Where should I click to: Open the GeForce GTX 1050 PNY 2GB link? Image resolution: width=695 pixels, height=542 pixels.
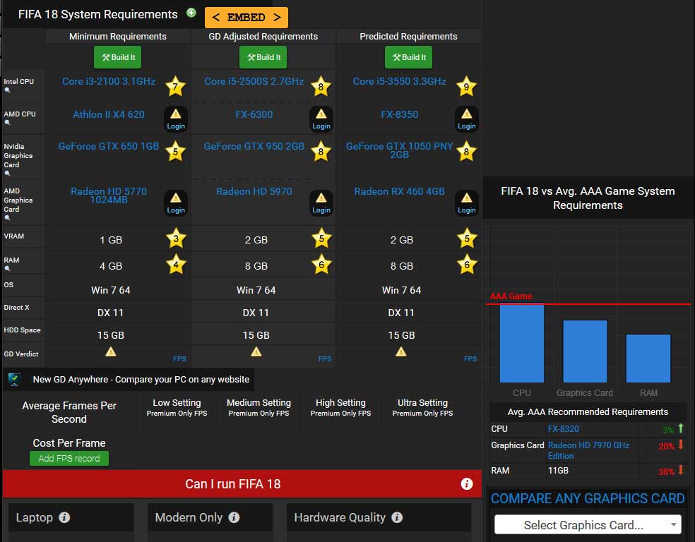coord(399,150)
